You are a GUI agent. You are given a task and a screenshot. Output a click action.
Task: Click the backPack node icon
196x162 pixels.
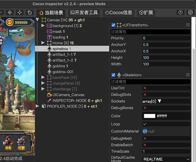pos(49,77)
